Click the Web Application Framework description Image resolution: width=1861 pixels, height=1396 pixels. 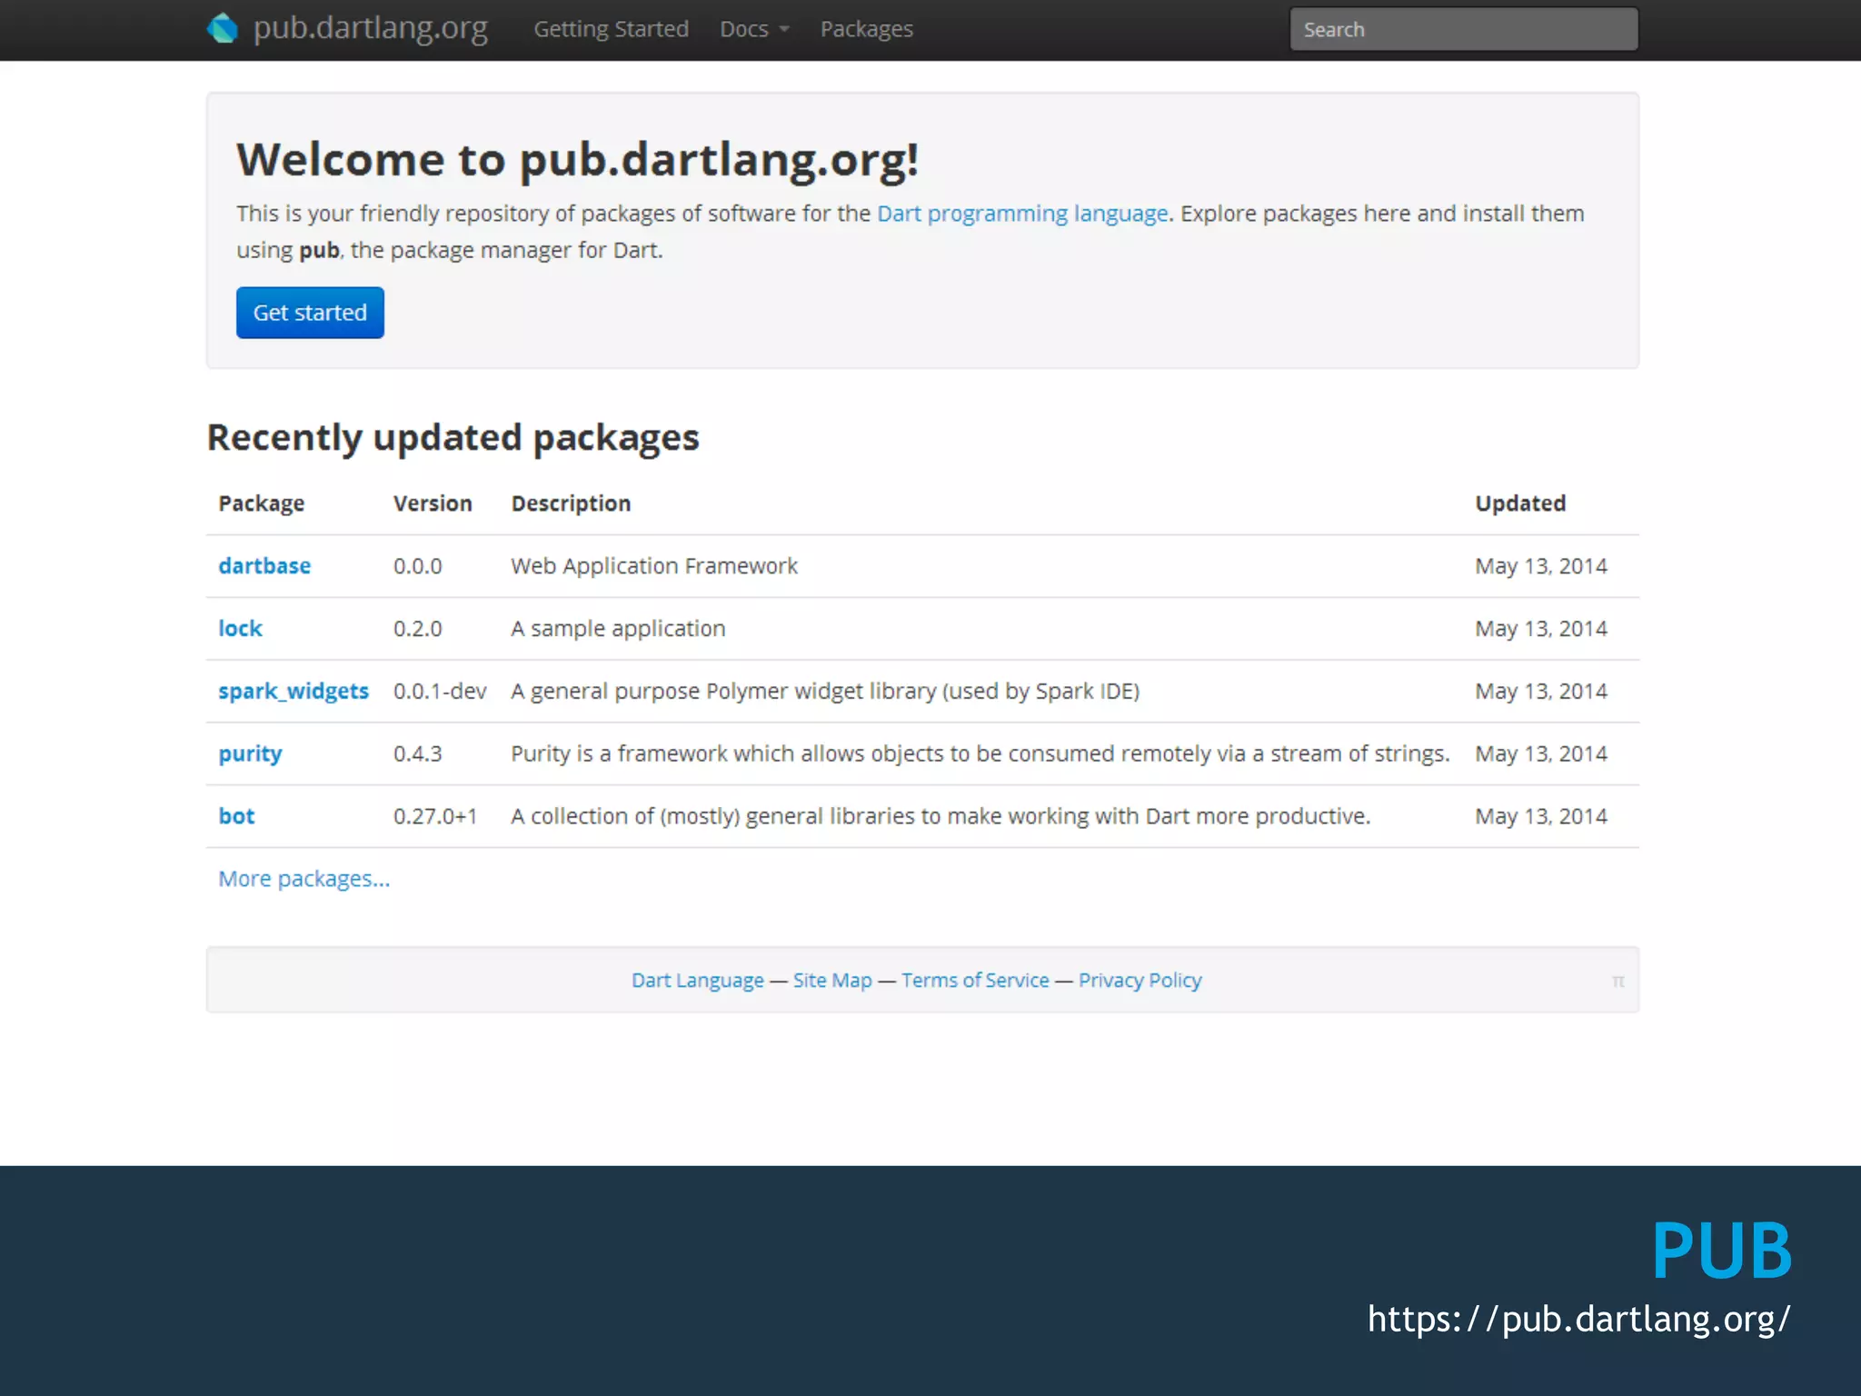(653, 566)
